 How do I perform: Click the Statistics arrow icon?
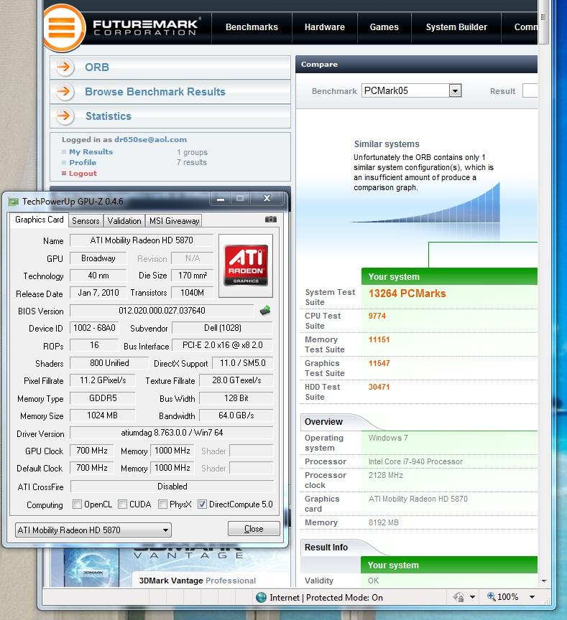point(64,116)
